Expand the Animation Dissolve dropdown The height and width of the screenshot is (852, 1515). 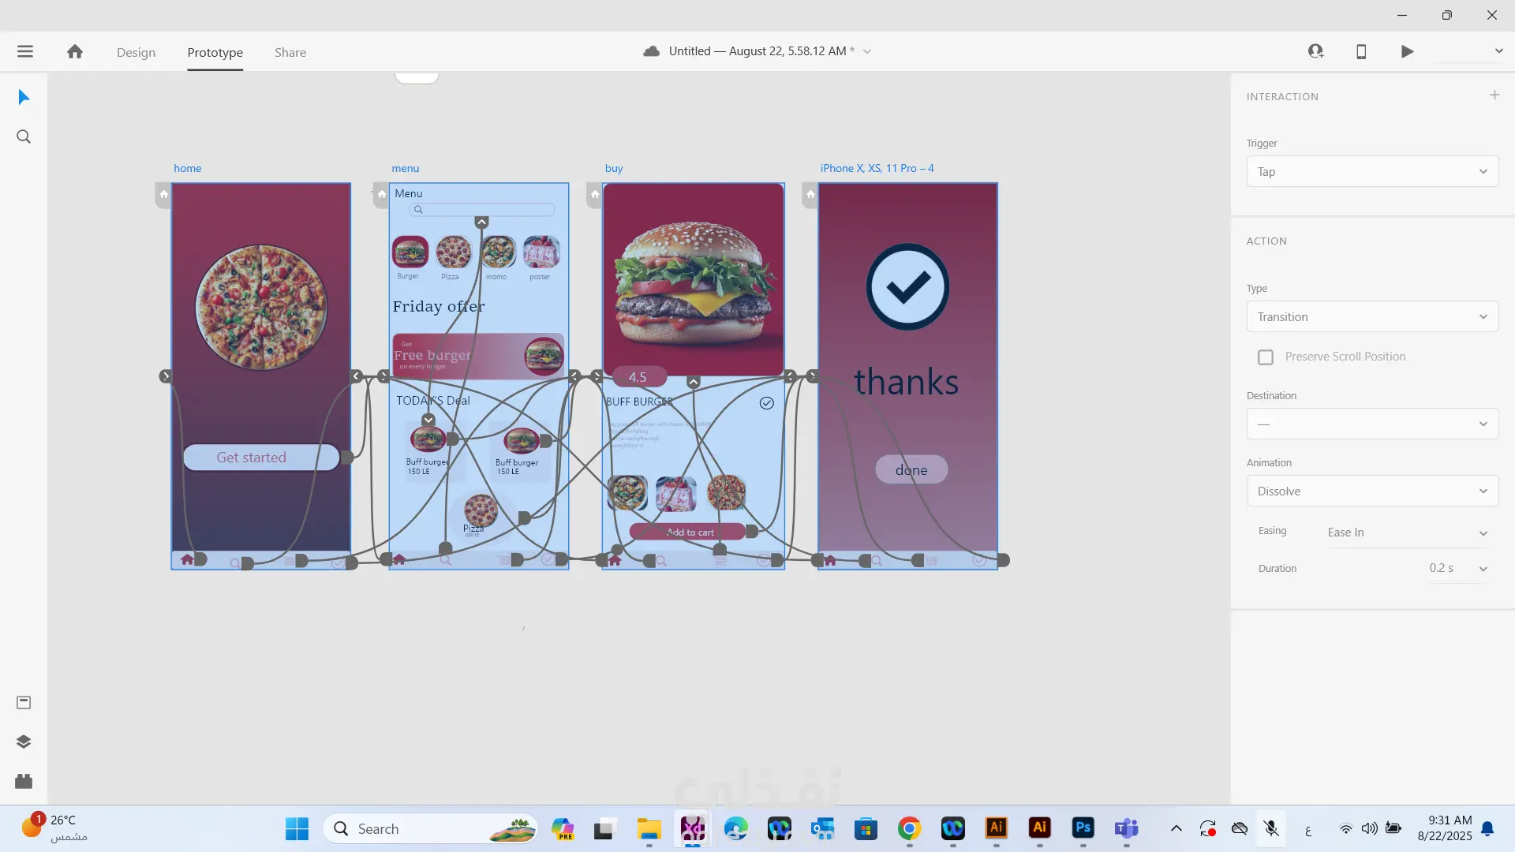[x=1372, y=491]
